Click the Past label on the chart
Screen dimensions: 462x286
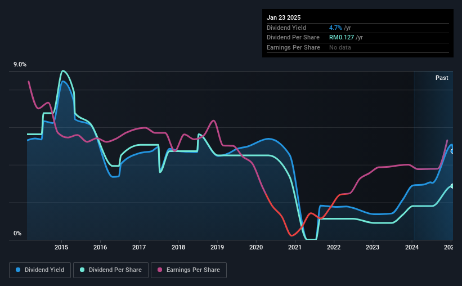click(442, 78)
